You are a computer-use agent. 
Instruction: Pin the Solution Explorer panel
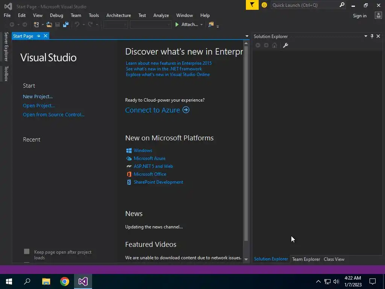(372, 36)
